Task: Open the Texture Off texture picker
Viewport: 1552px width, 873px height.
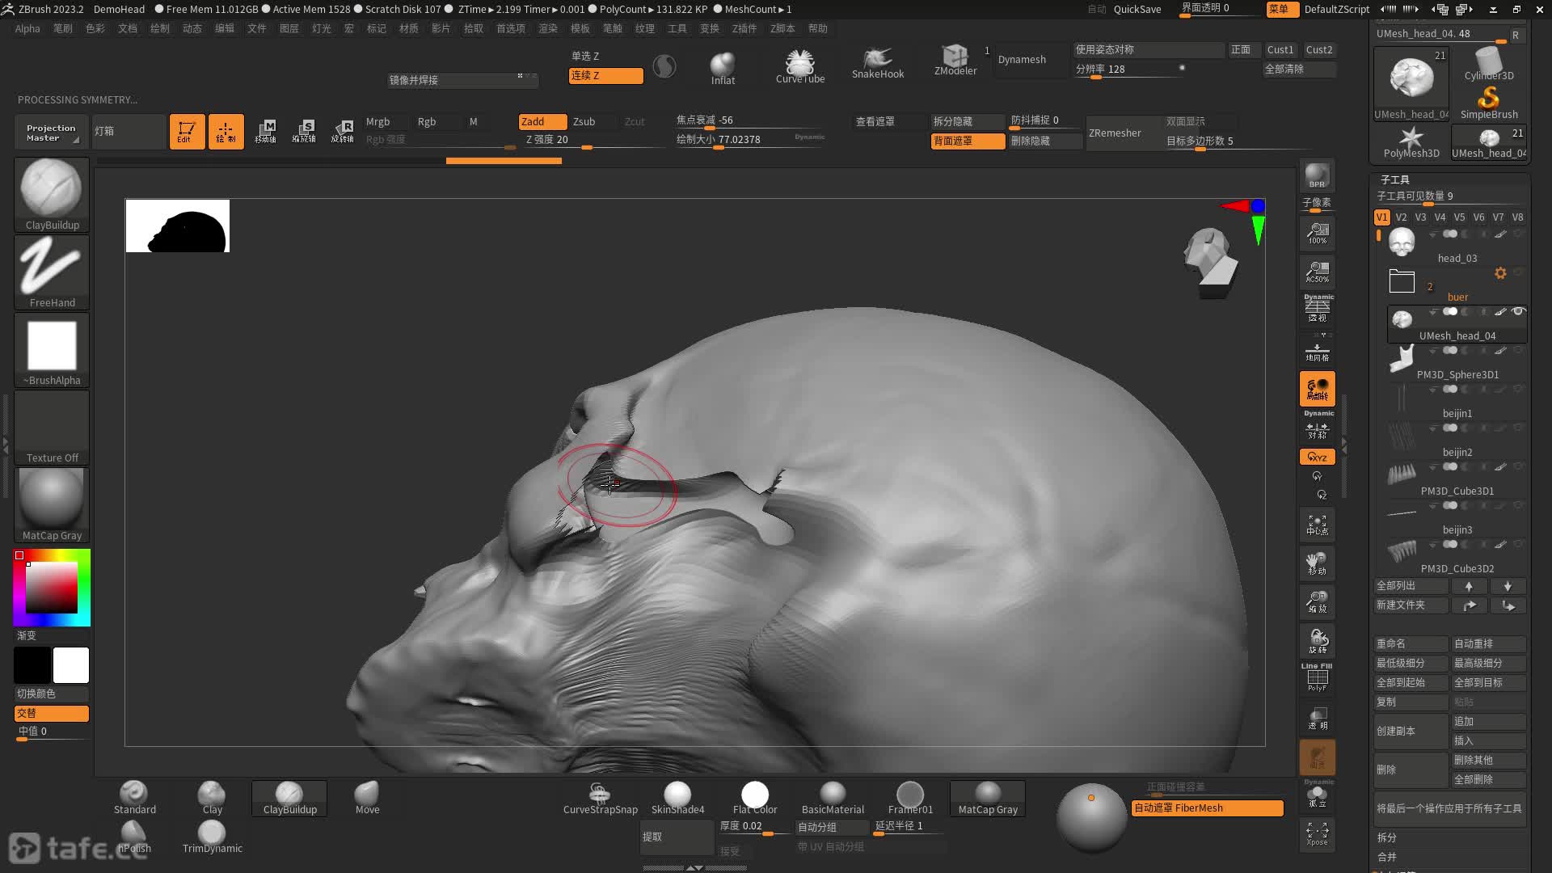Action: pyautogui.click(x=52, y=428)
